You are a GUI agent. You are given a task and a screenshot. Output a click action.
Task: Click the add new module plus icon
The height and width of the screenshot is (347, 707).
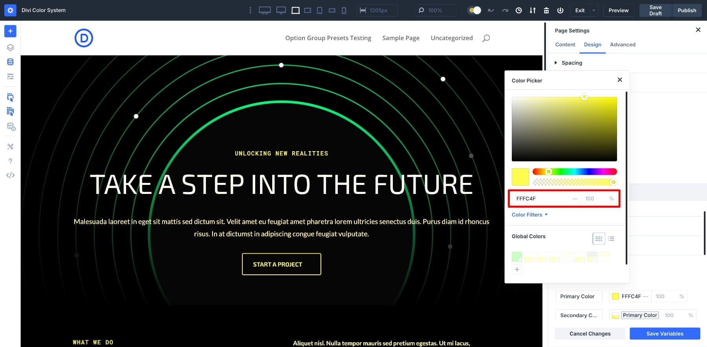tap(10, 31)
